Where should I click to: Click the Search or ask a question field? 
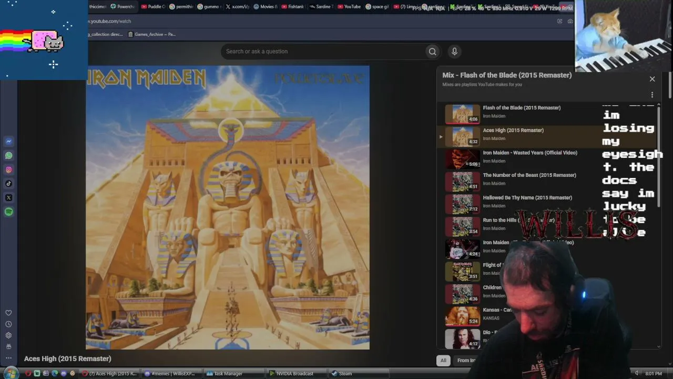click(323, 51)
